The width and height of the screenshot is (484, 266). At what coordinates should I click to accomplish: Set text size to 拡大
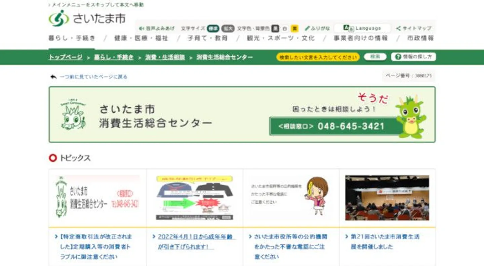coord(227,29)
